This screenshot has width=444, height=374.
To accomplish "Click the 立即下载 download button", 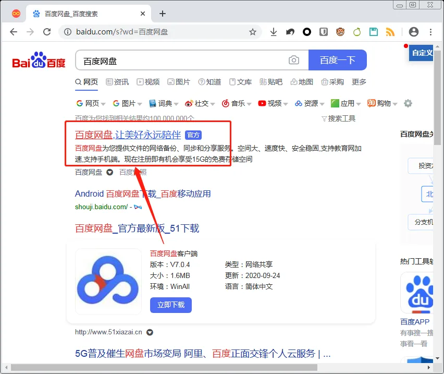I will point(171,305).
